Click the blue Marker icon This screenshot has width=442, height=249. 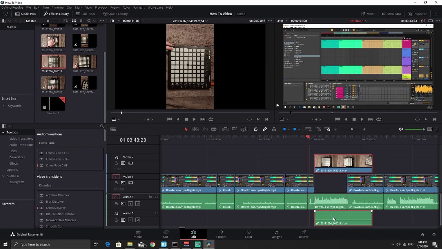click(x=295, y=129)
